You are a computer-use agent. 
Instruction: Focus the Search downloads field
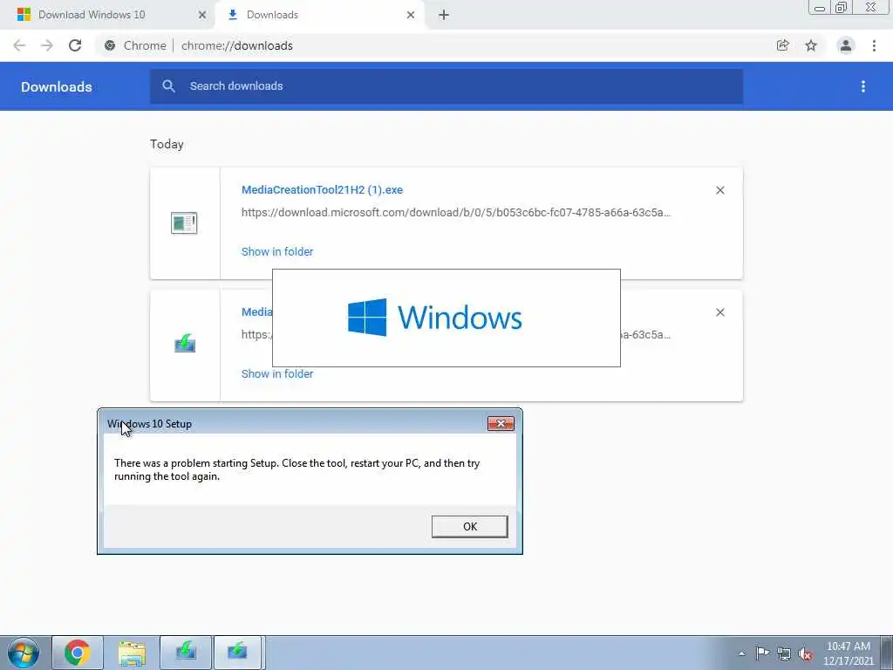(446, 86)
